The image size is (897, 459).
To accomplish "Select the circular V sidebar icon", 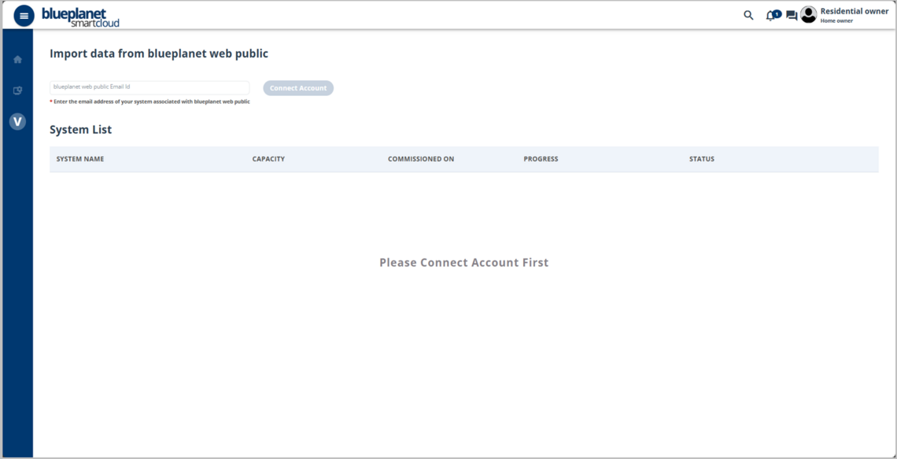I will tap(17, 122).
